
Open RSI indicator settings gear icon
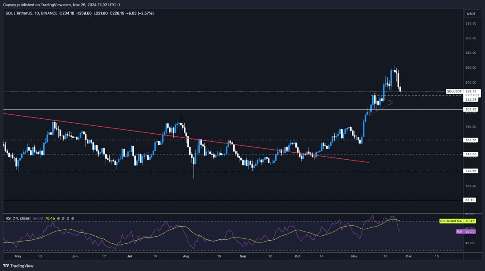63,219
